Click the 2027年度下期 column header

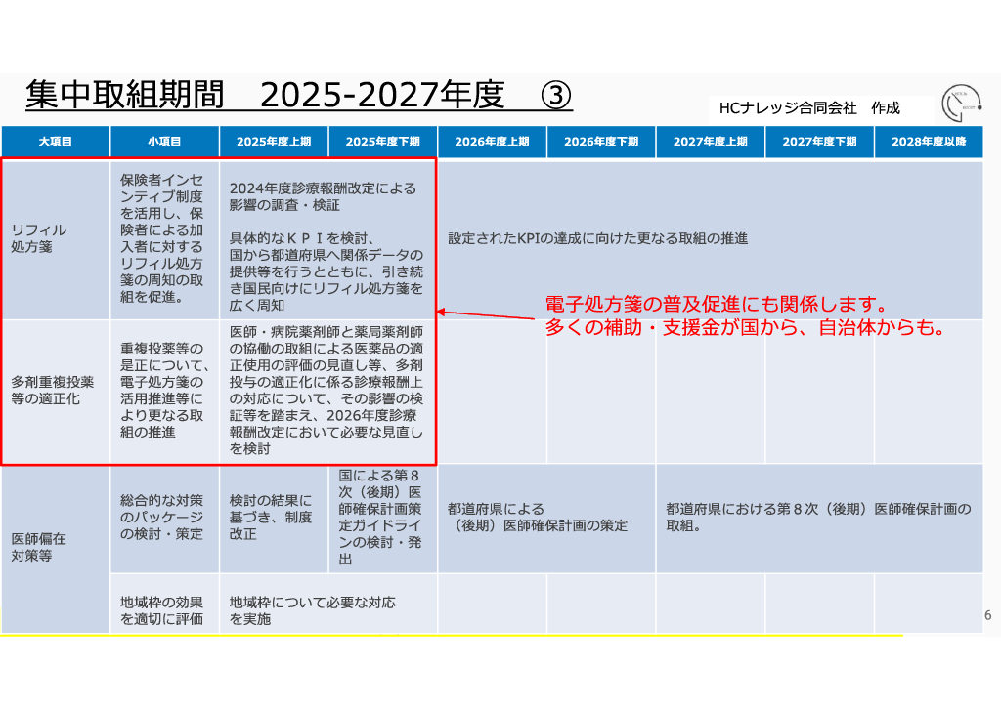819,142
